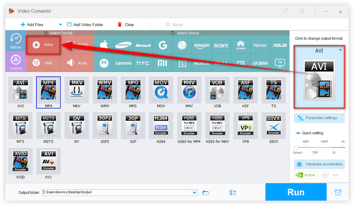354x206 pixels.
Task: Open the Web format tab
Action: (x=43, y=63)
